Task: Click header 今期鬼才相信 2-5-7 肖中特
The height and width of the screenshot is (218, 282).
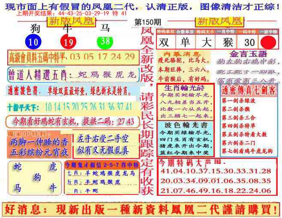Action: [102, 165]
